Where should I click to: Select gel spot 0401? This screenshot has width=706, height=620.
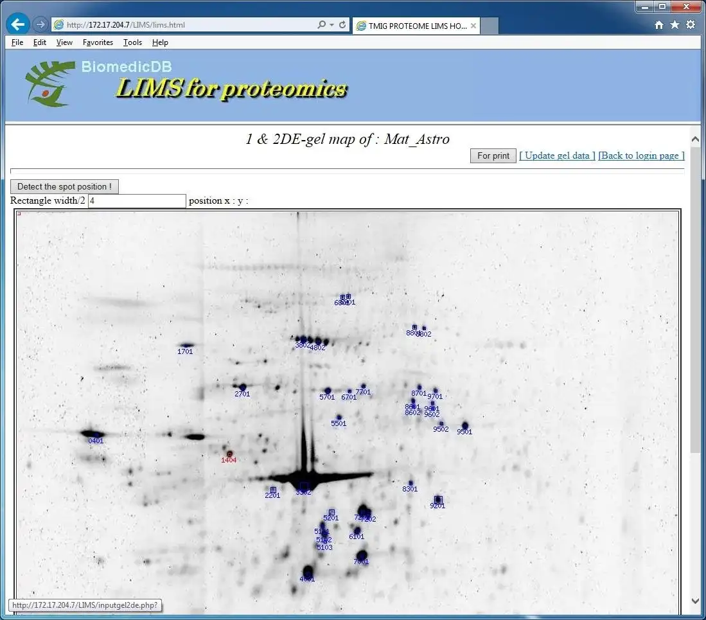pos(96,434)
